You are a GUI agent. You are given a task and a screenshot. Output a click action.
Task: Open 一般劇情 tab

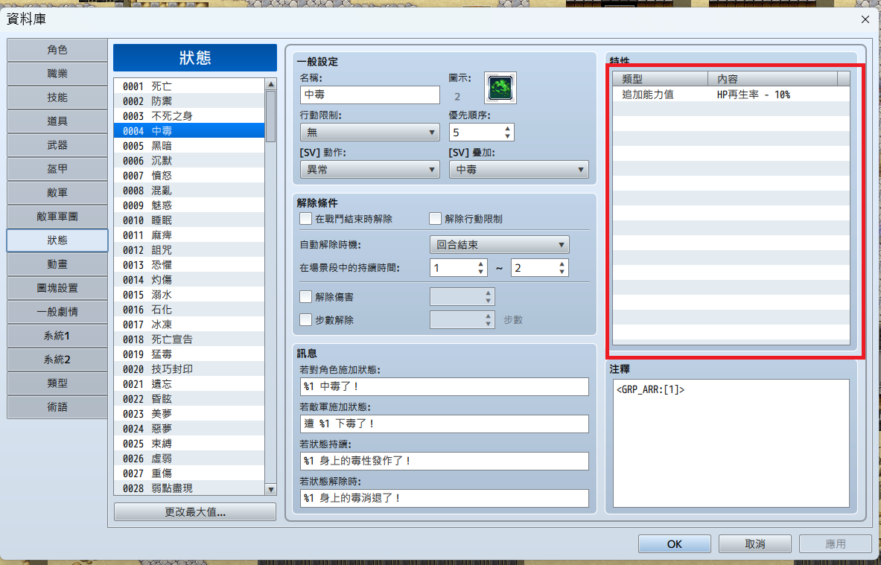[x=57, y=312]
